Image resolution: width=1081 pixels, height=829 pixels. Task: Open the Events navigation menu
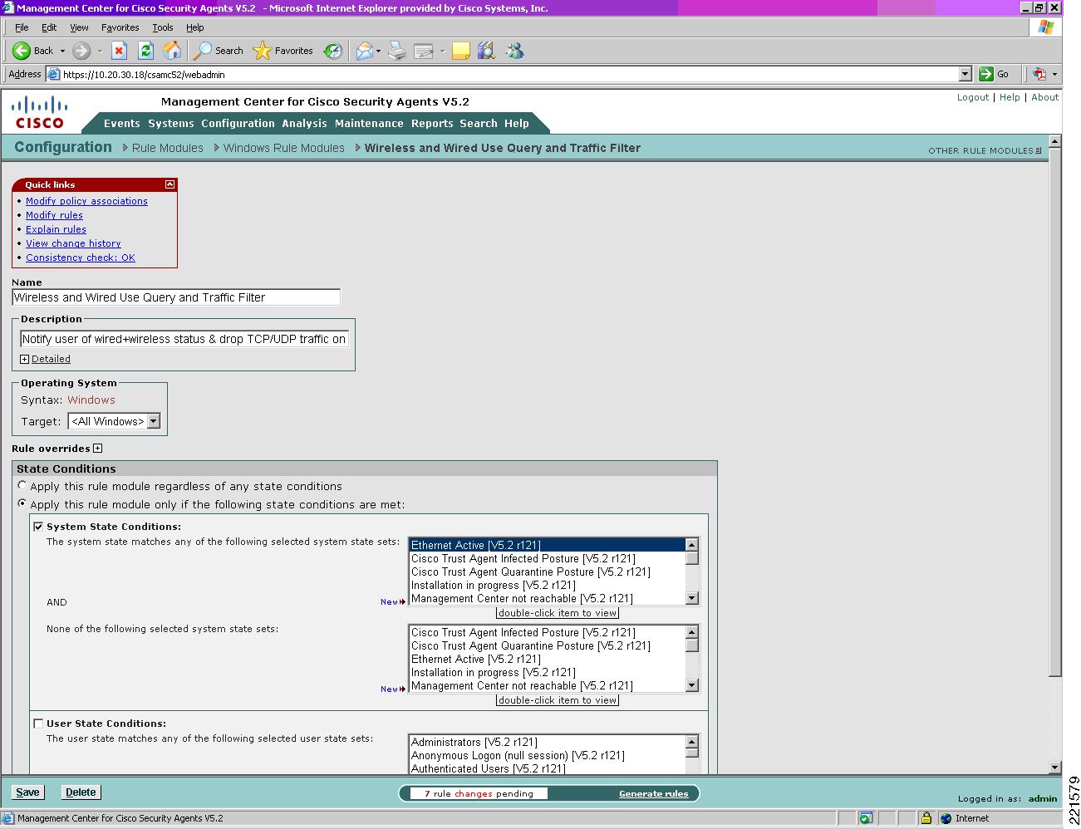click(121, 123)
